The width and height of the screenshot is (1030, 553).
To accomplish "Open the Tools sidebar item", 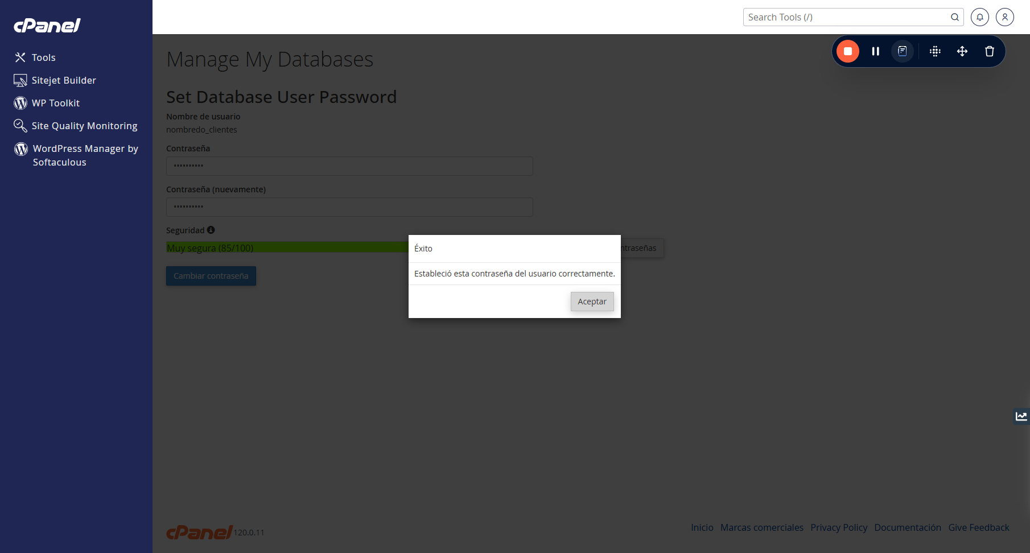I will [x=35, y=57].
